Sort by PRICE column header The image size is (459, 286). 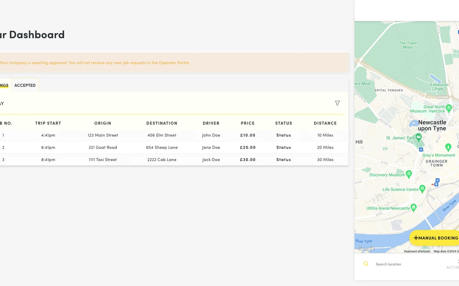(x=248, y=123)
